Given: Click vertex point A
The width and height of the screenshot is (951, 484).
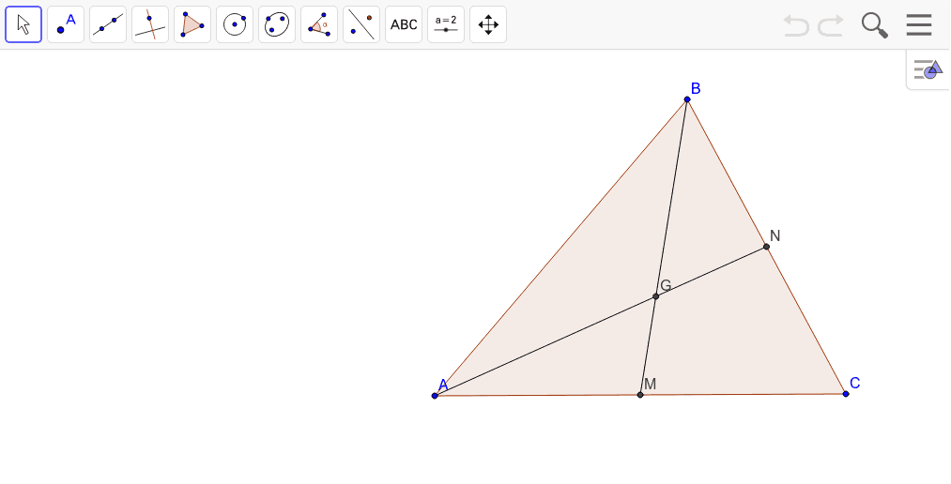Looking at the screenshot, I should coord(435,396).
